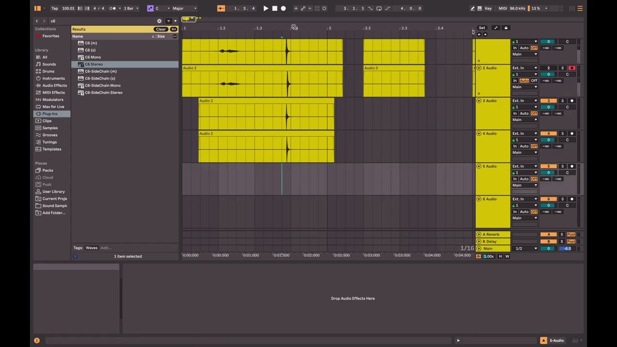
Task: Open the orange hamburger view menu icon
Action: 580,8
